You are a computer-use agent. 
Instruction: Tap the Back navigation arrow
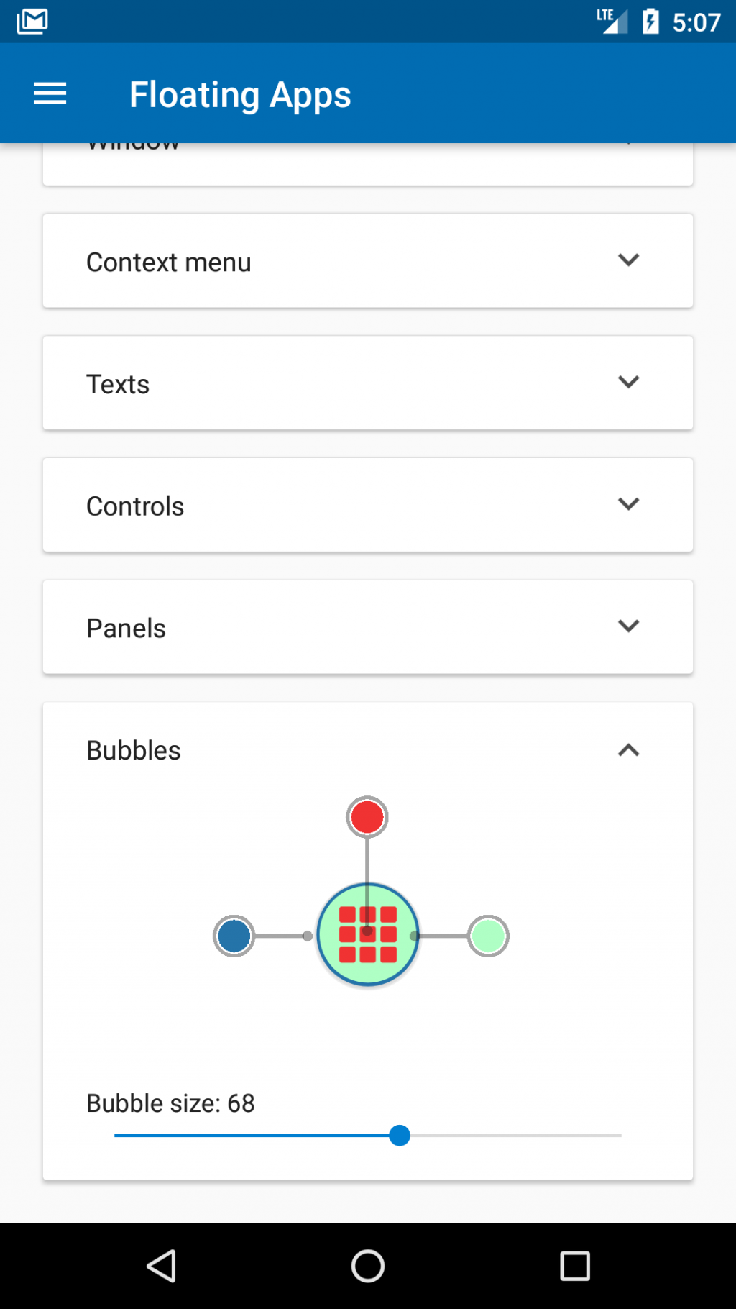pos(162,1267)
